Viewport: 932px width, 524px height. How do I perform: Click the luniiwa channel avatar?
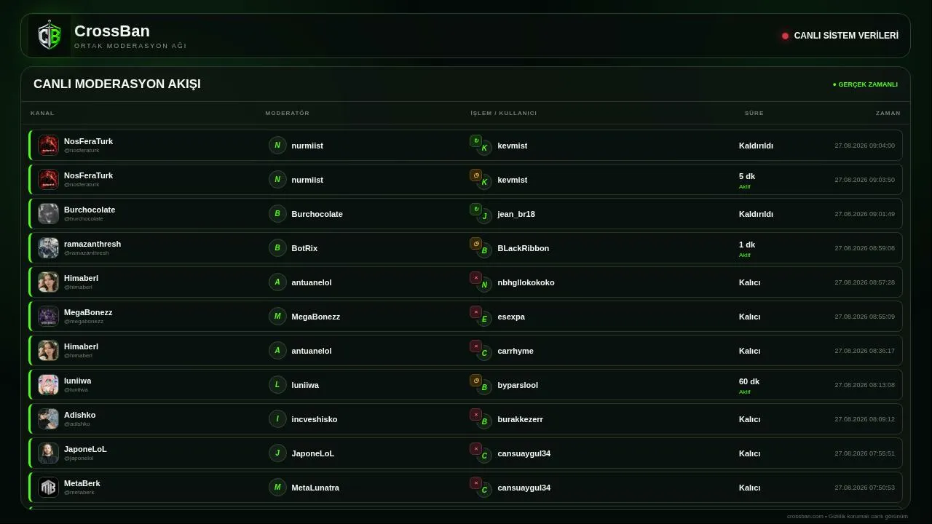48,385
